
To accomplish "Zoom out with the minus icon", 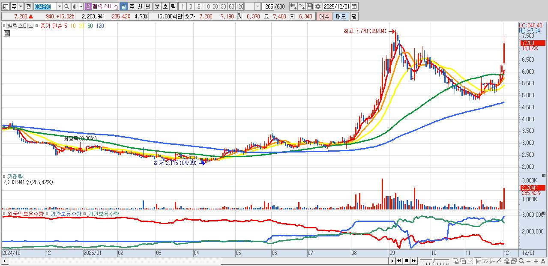I will [x=528, y=261].
